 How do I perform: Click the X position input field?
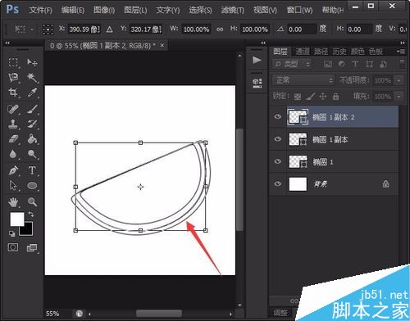point(84,29)
